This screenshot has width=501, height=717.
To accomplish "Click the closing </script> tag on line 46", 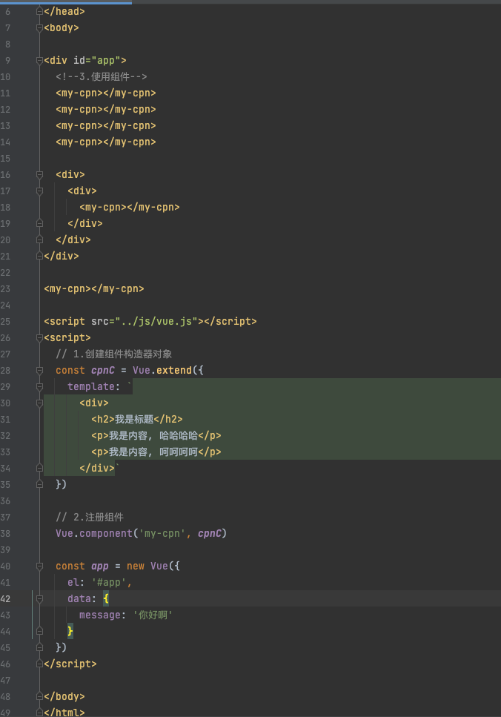I will coord(70,664).
